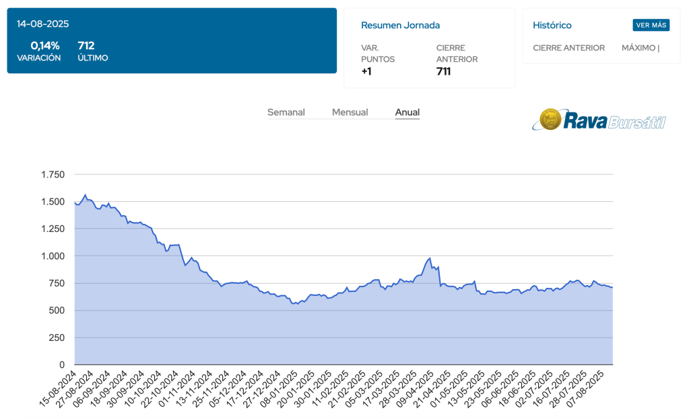Click the 1.750 y-axis label

(x=53, y=175)
